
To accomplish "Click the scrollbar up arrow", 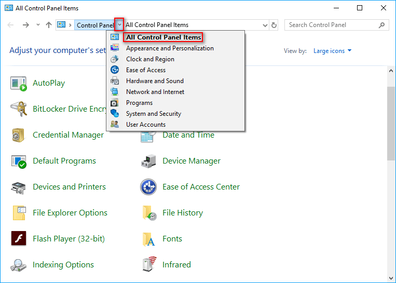I will pyautogui.click(x=391, y=71).
